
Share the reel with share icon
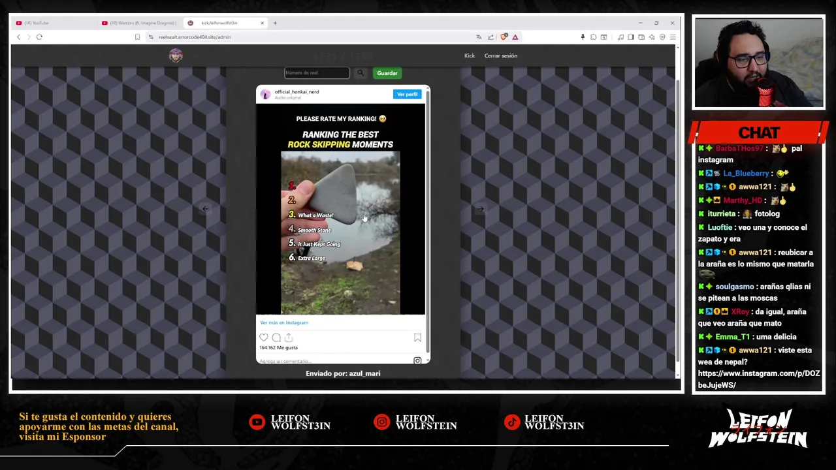[289, 337]
